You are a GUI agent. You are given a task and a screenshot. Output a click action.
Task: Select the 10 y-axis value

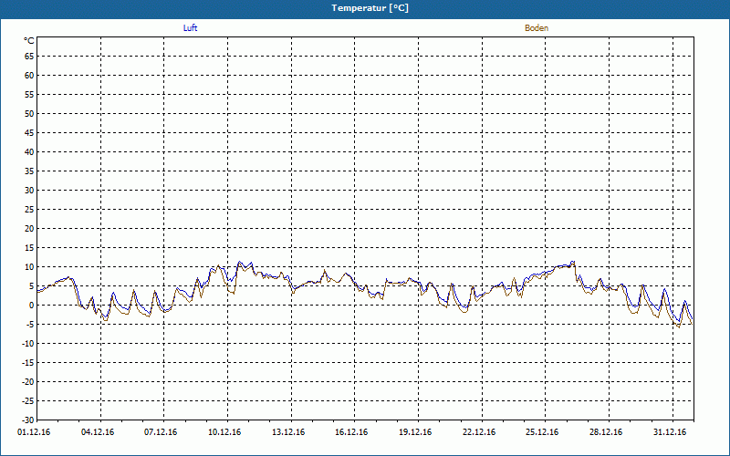click(29, 267)
